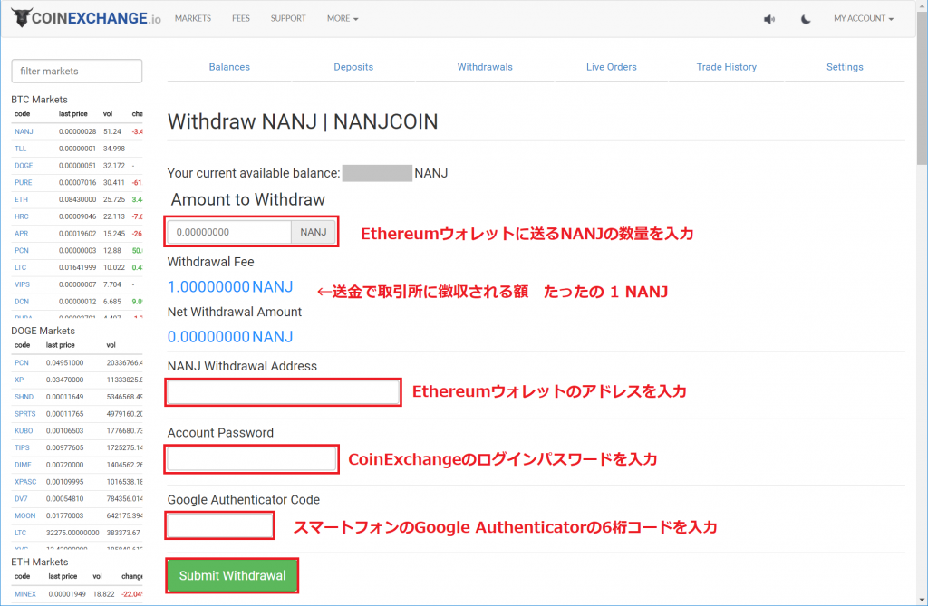The image size is (928, 606).
Task: Select PCN in DOGE Markets list
Action: (x=22, y=362)
